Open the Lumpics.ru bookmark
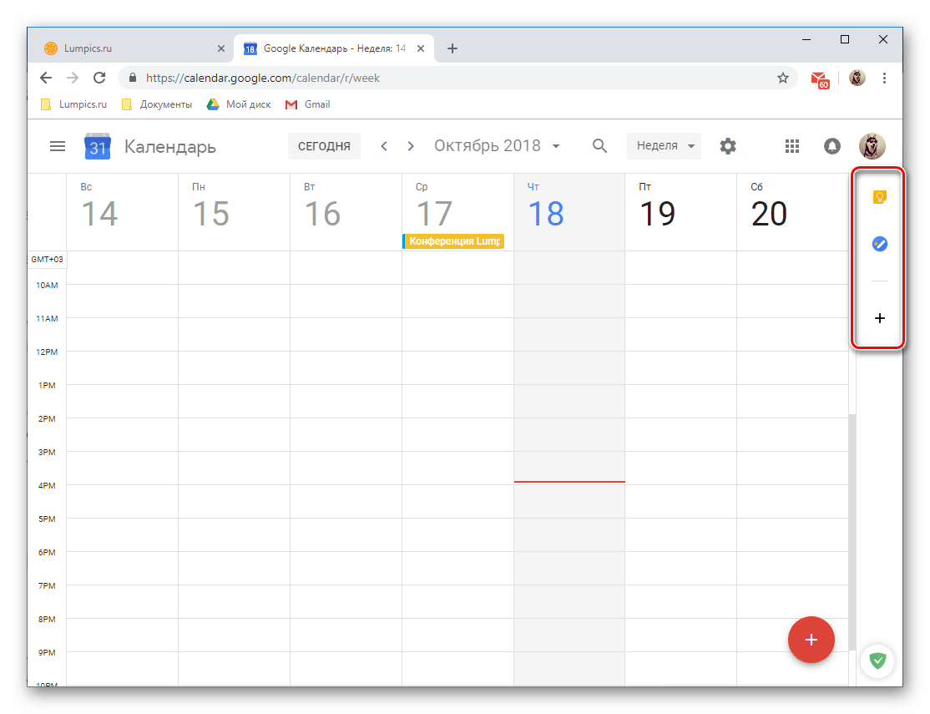Image resolution: width=930 pixels, height=714 pixels. tap(74, 104)
